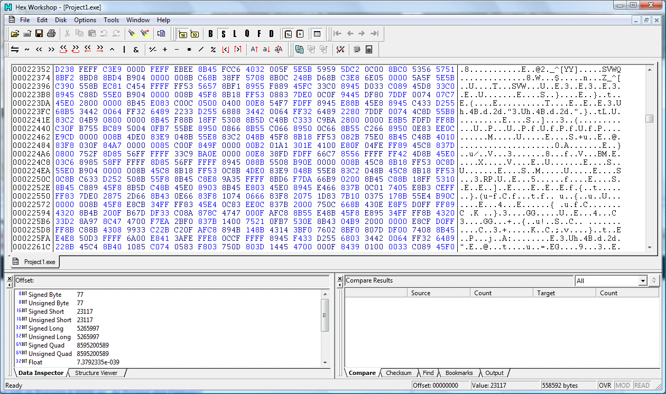
Task: Switch to the Bookmarks tab
Action: 459,373
